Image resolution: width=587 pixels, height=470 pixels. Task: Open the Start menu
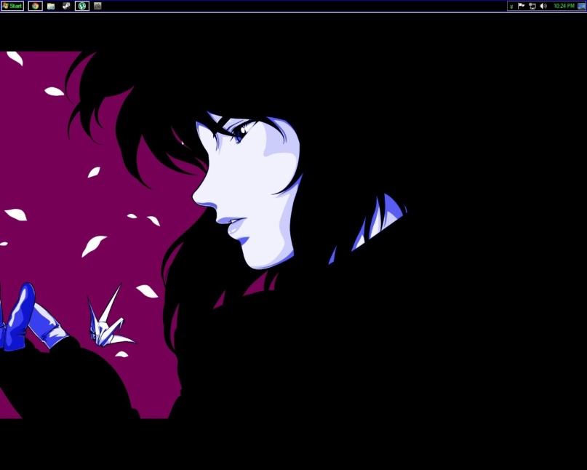point(12,6)
